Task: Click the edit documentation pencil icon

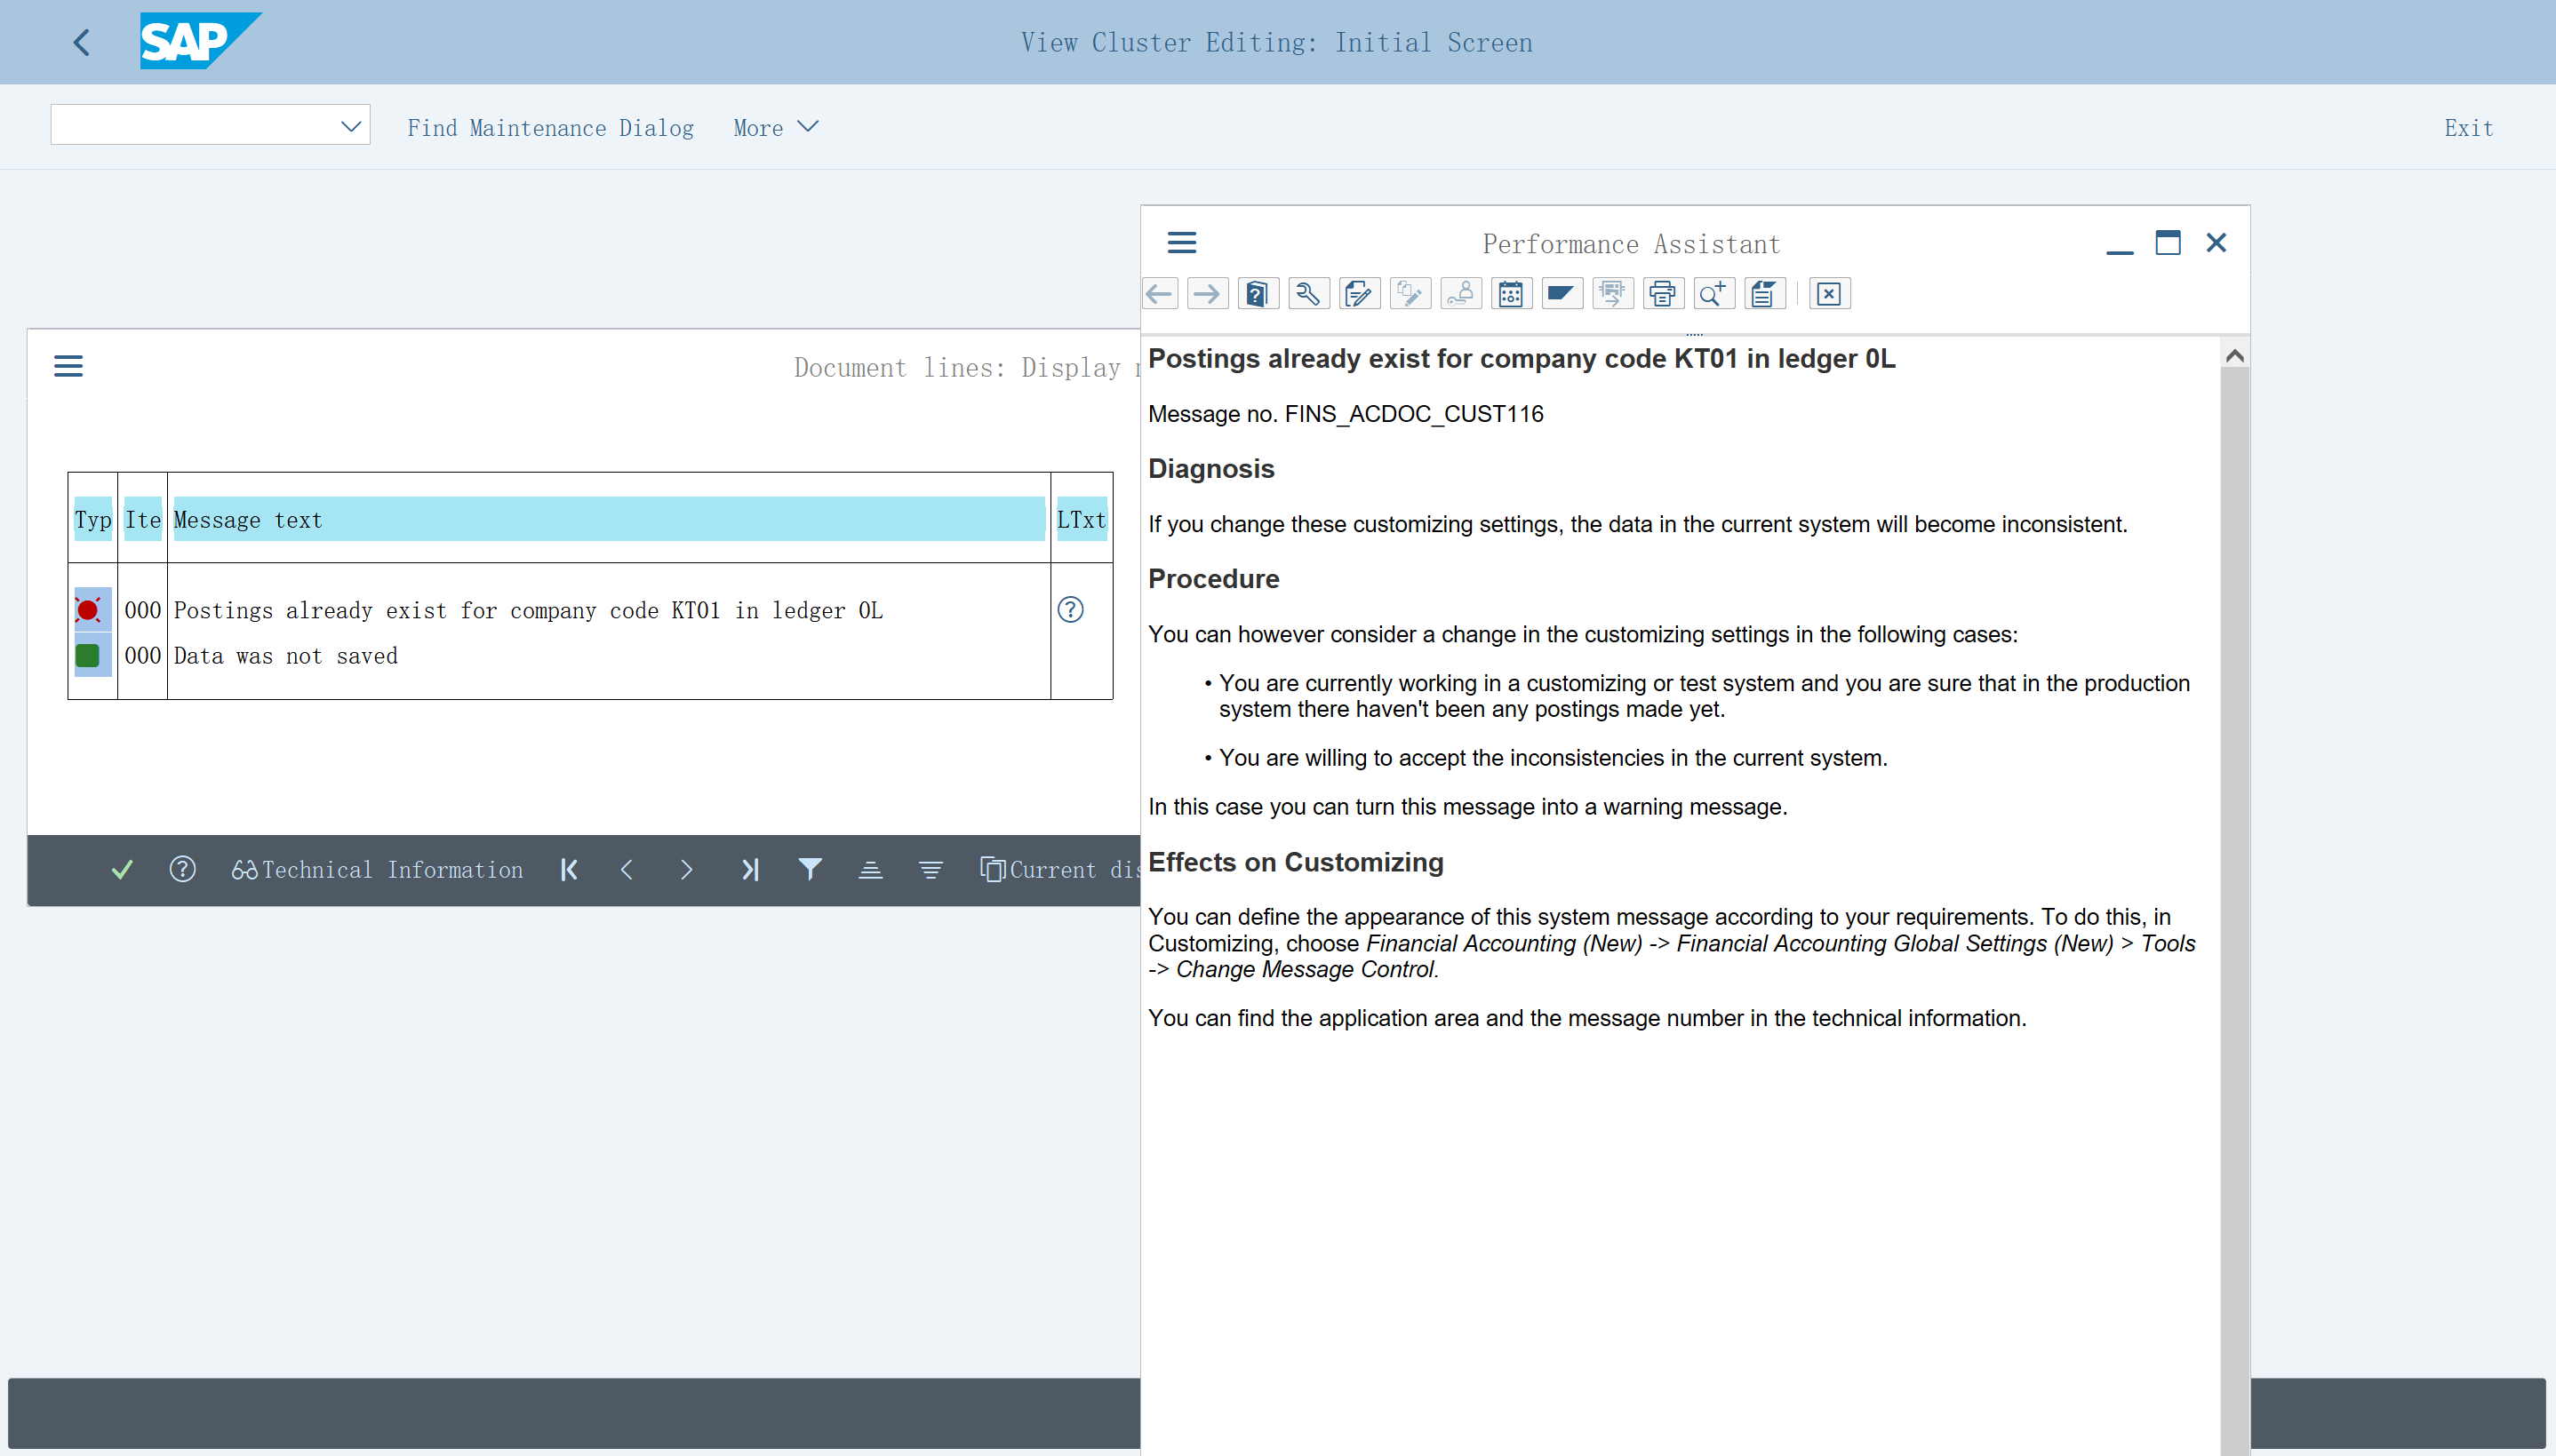Action: 1359,294
